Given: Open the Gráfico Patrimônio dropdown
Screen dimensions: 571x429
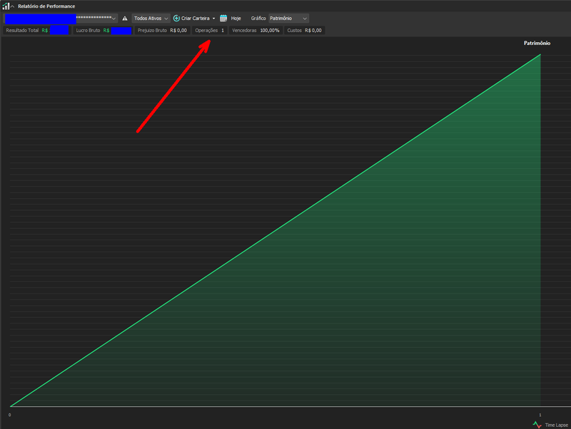Looking at the screenshot, I should tap(288, 18).
